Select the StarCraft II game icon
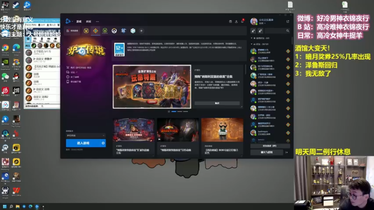The width and height of the screenshot is (374, 210). (x=123, y=31)
